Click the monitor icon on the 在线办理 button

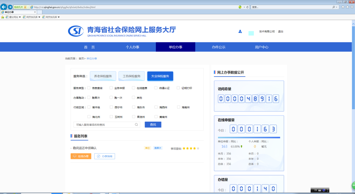pos(75,156)
